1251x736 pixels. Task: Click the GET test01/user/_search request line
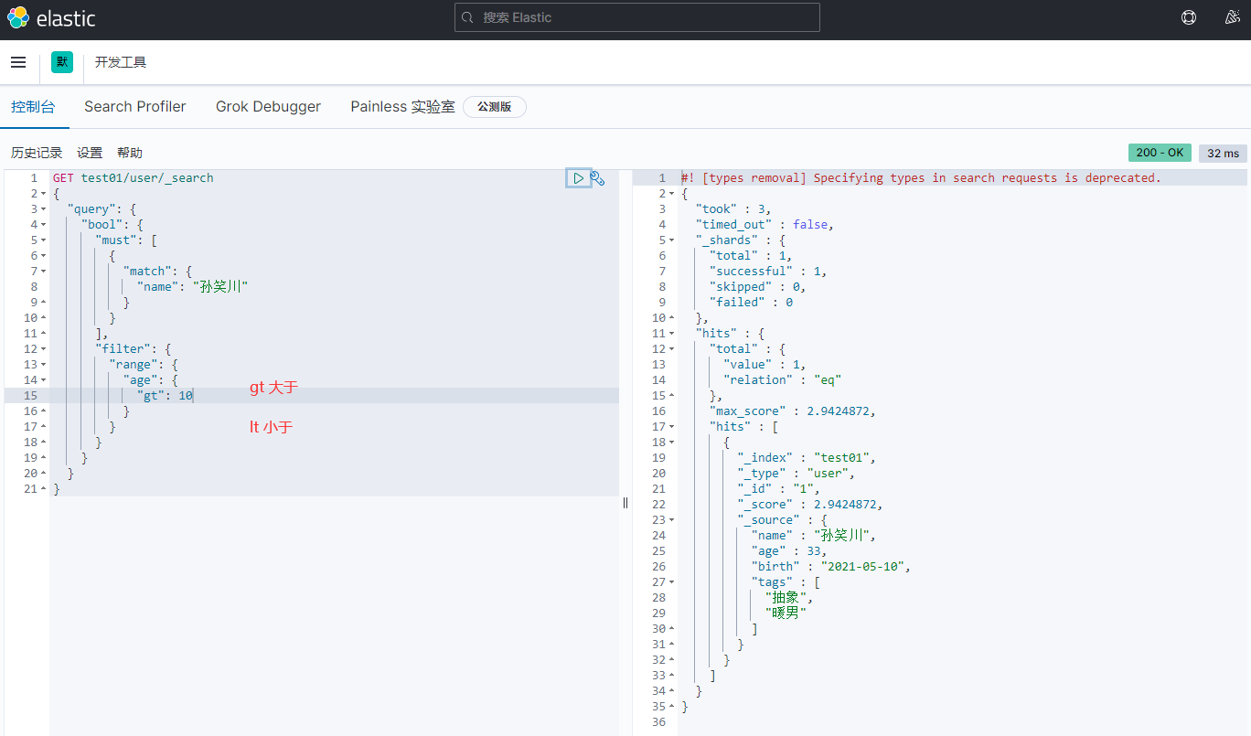click(x=134, y=178)
